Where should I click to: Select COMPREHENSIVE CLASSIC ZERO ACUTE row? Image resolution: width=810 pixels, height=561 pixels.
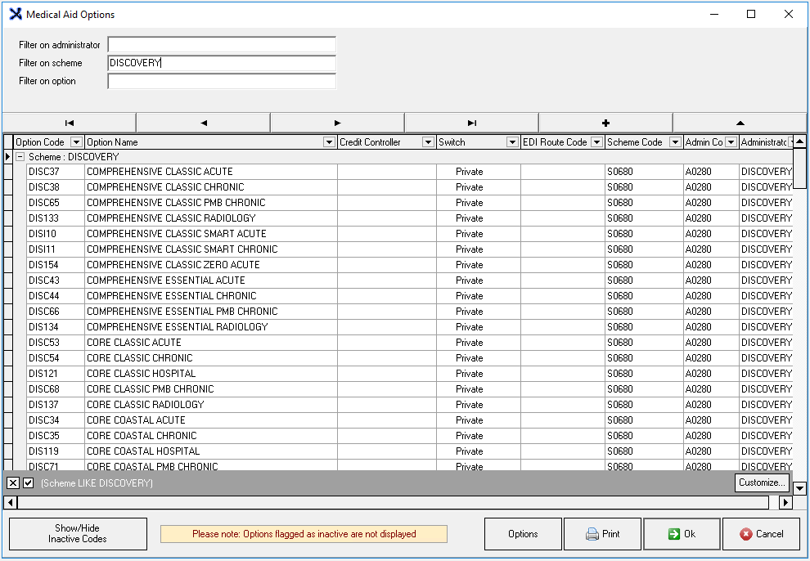point(409,264)
